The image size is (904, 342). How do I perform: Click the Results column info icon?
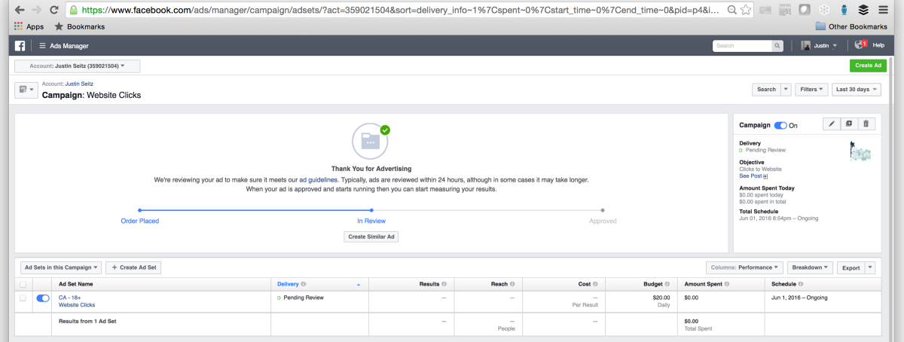tap(444, 284)
